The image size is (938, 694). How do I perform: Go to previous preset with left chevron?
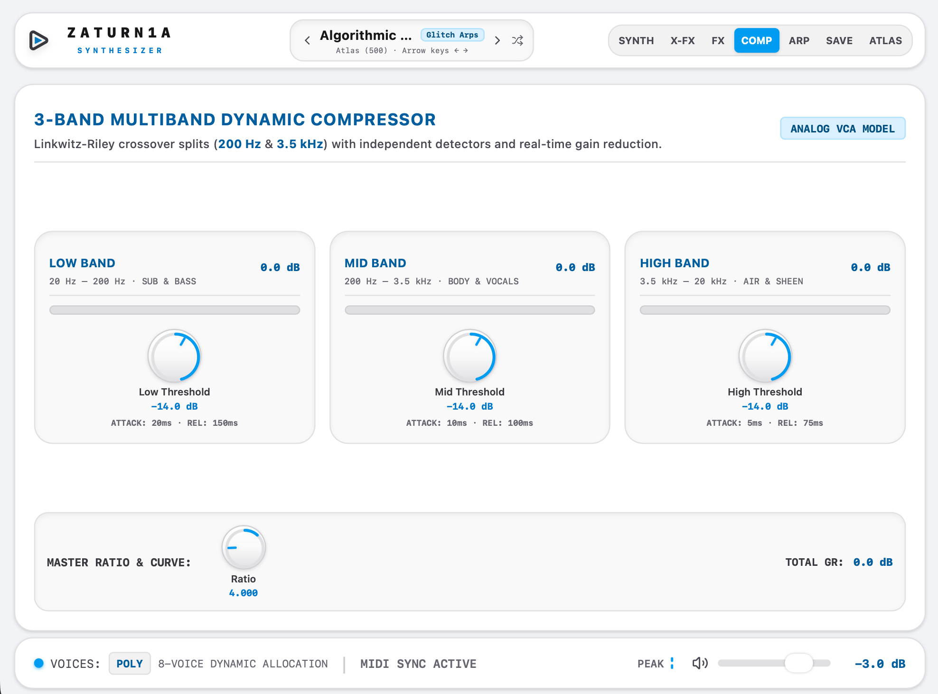point(308,40)
